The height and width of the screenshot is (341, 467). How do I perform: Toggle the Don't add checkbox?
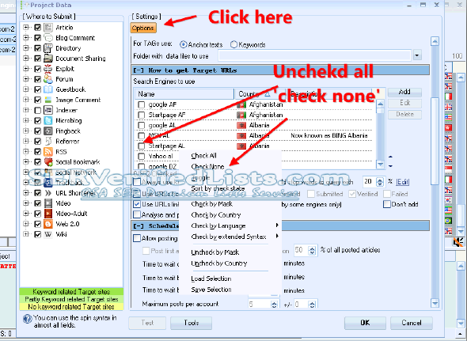point(387,204)
